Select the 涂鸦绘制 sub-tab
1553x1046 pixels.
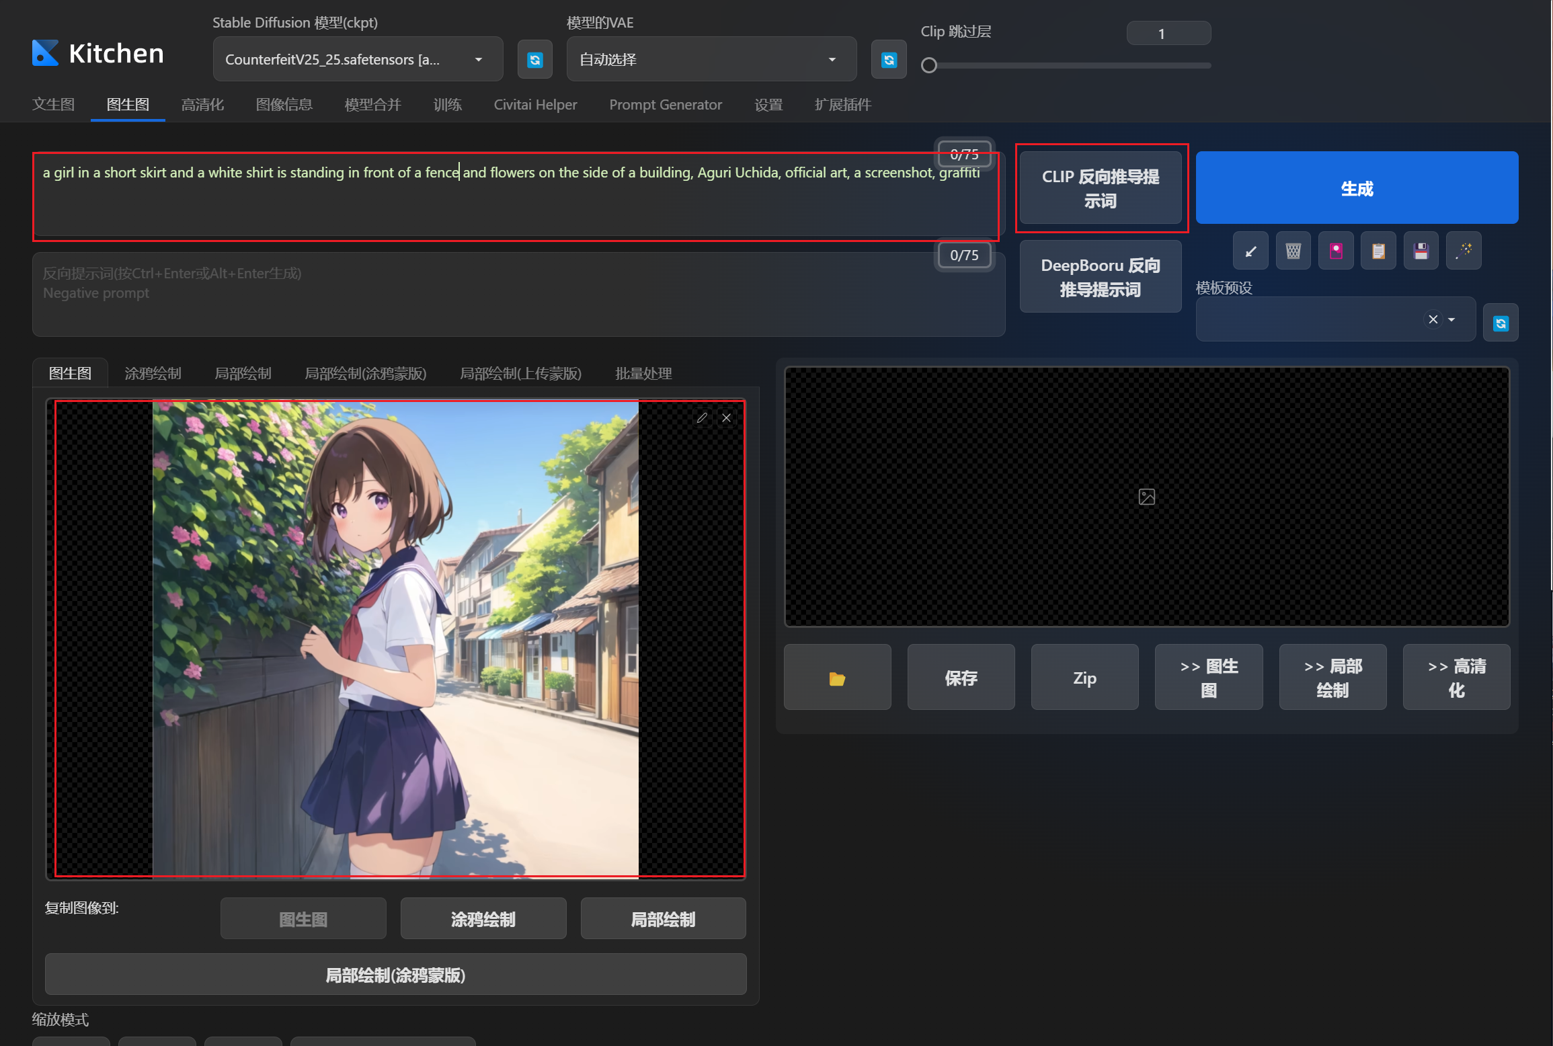(153, 374)
